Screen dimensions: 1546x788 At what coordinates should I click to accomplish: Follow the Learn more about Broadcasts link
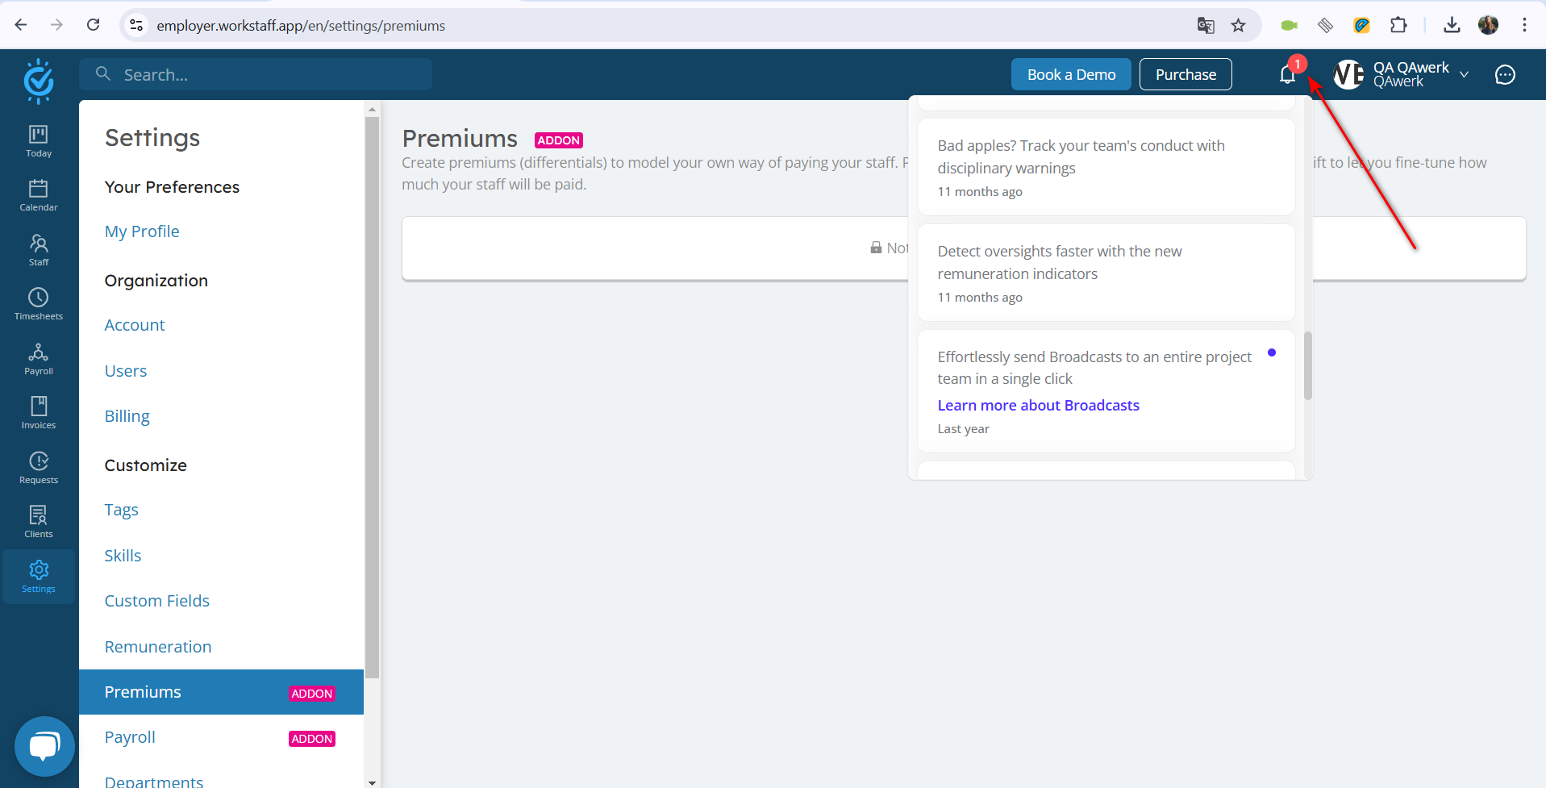1039,406
